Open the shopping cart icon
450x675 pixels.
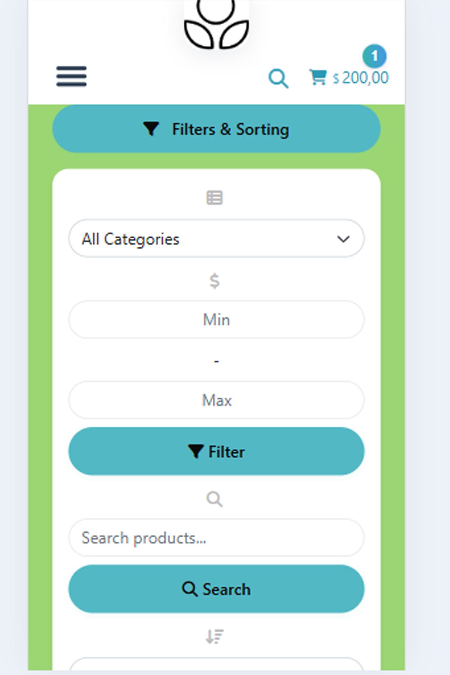tap(317, 77)
